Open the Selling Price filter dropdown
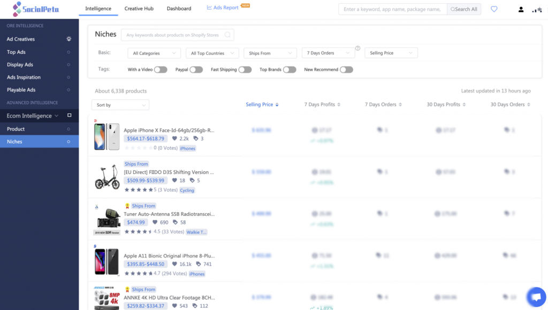 [391, 53]
